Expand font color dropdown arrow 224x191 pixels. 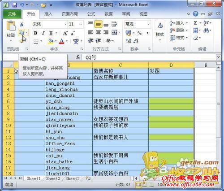tap(67, 41)
